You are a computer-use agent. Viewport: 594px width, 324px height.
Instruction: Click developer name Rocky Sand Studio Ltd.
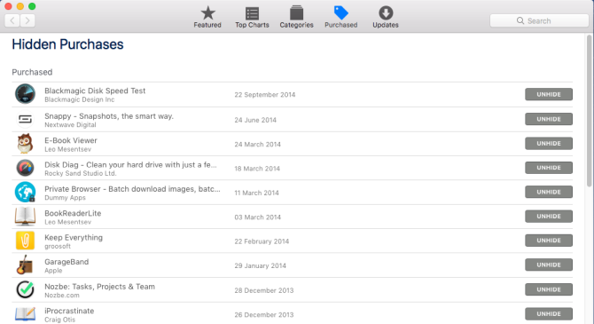click(x=81, y=173)
